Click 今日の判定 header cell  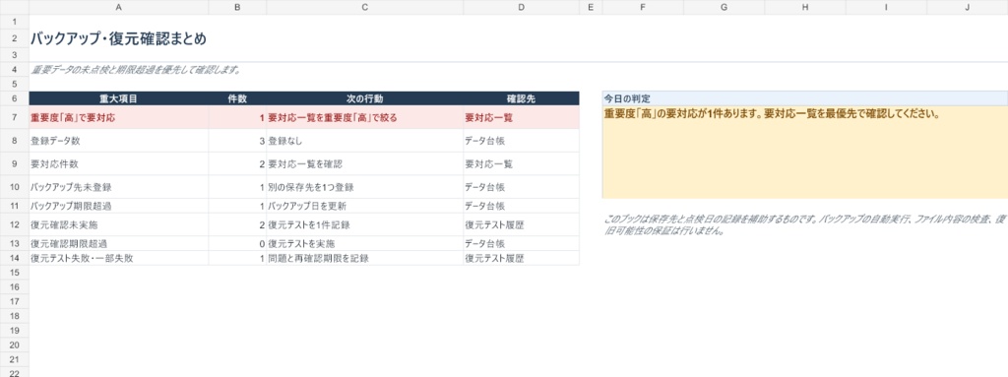[805, 99]
